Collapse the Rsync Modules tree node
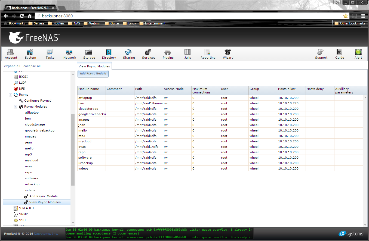369x241 pixels. [x=16, y=107]
